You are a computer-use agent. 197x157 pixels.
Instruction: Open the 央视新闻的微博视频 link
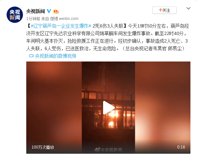55,56
